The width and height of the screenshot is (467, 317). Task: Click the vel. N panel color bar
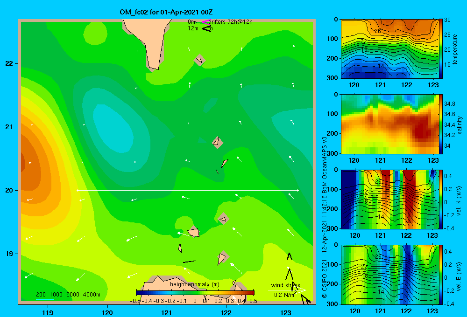tap(440, 200)
